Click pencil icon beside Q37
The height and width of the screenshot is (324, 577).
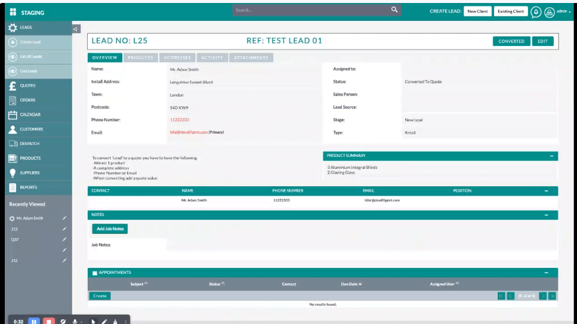pos(64,239)
